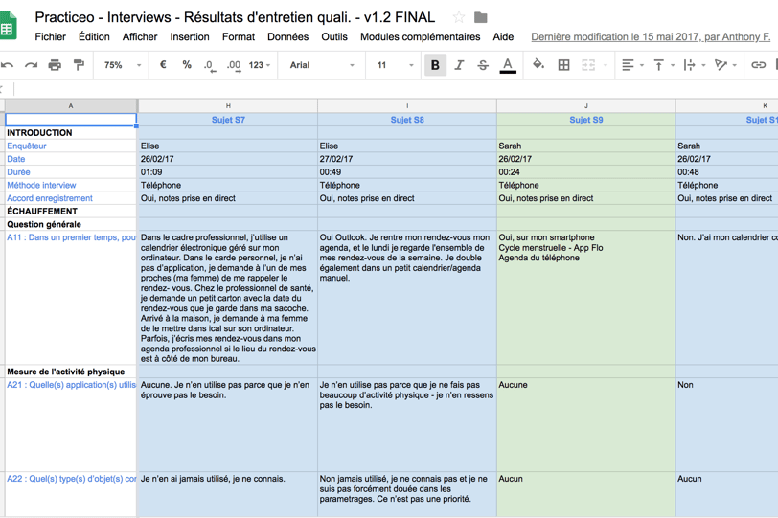Print the spreadsheet with printer icon
This screenshot has width=778, height=518.
[x=55, y=65]
